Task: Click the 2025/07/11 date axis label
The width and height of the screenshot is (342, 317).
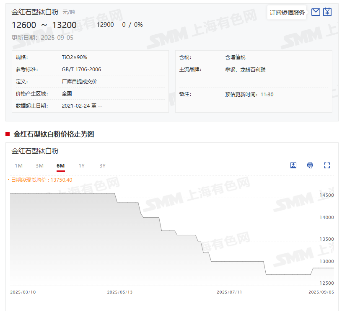Action: [x=229, y=292]
